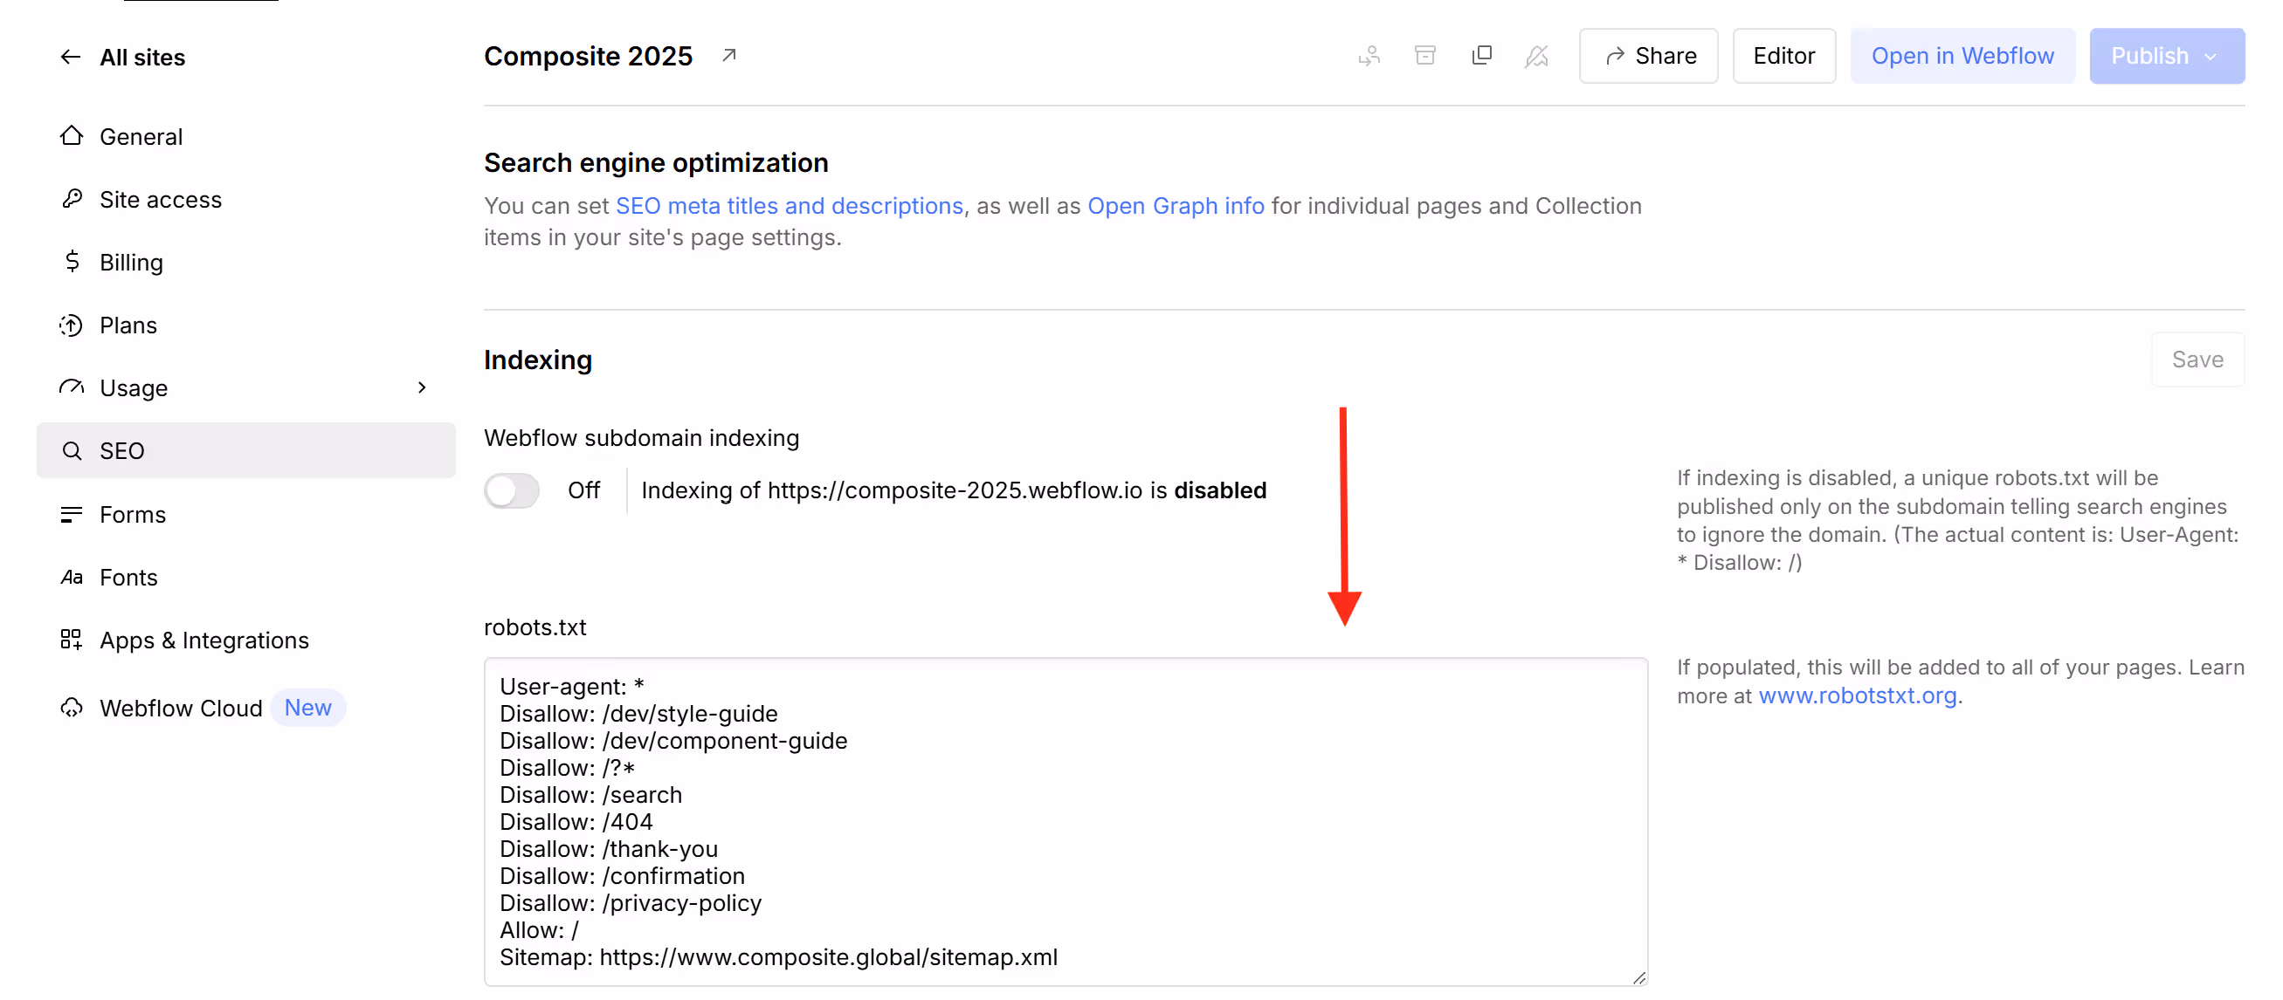Image resolution: width=2283 pixels, height=1000 pixels.
Task: Click the unpublish site icon
Action: [1537, 56]
